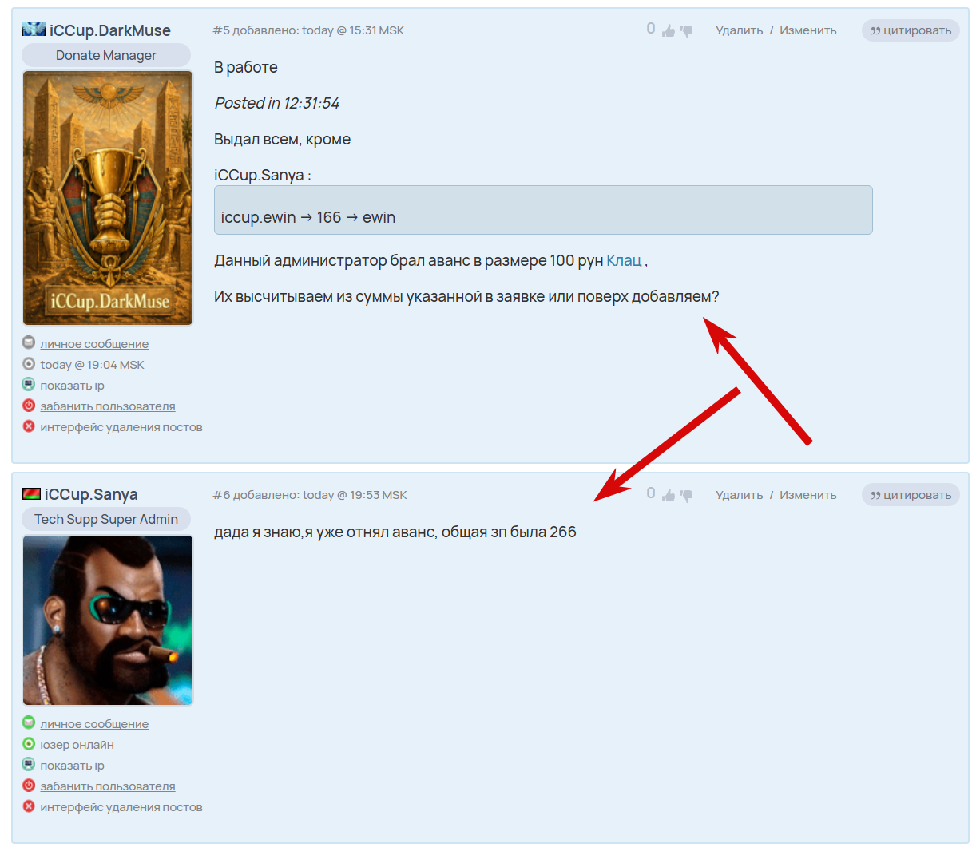Click the Donate Manager badge
The width and height of the screenshot is (980, 867).
click(106, 55)
